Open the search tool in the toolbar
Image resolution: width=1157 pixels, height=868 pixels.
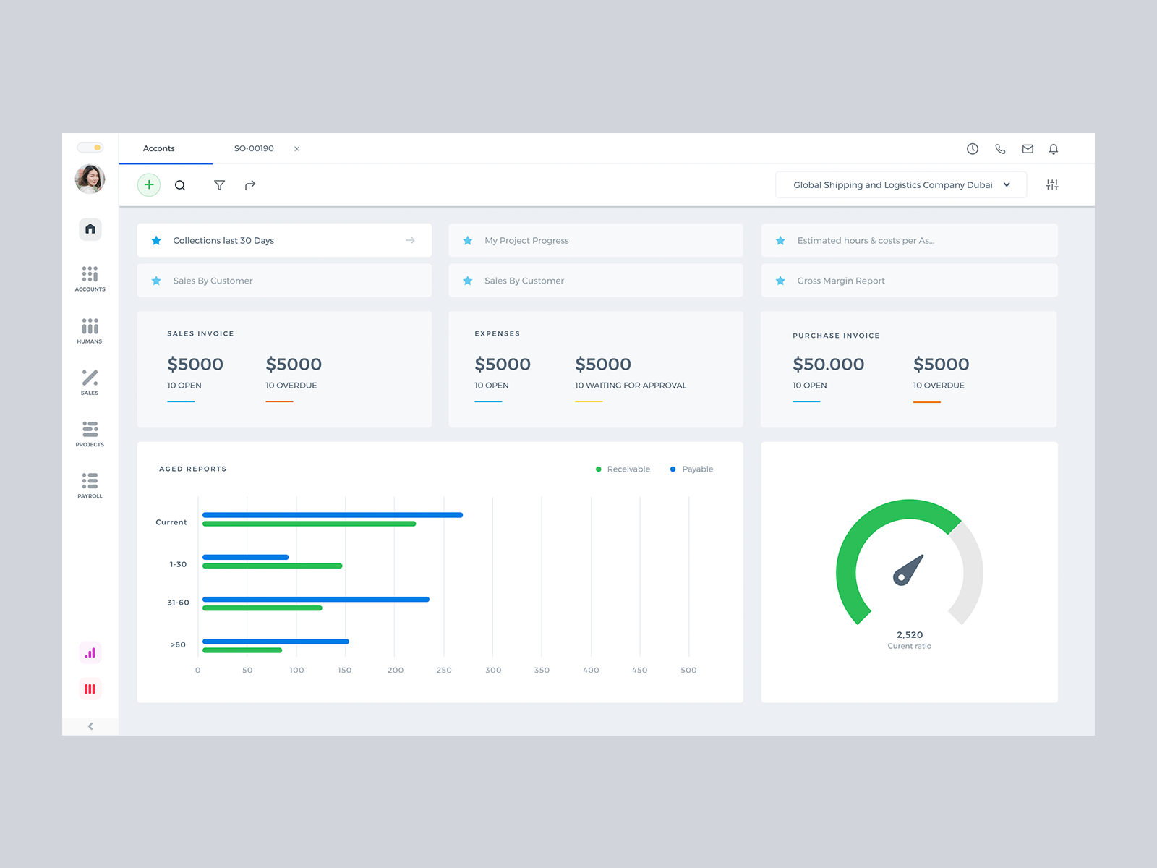click(180, 185)
